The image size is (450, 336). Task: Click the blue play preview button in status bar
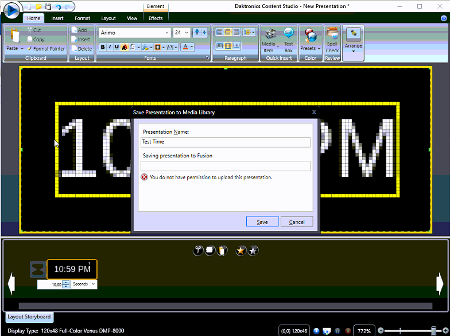pyautogui.click(x=316, y=331)
